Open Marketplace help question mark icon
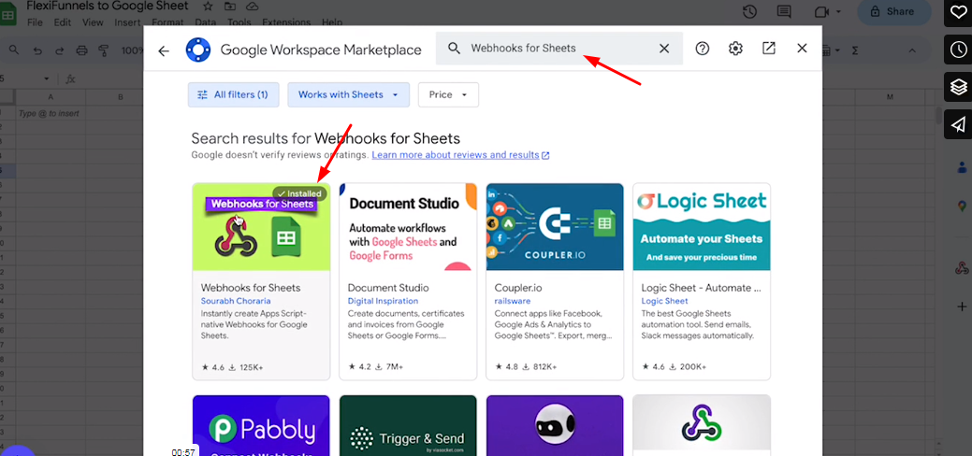972x456 pixels. (703, 49)
